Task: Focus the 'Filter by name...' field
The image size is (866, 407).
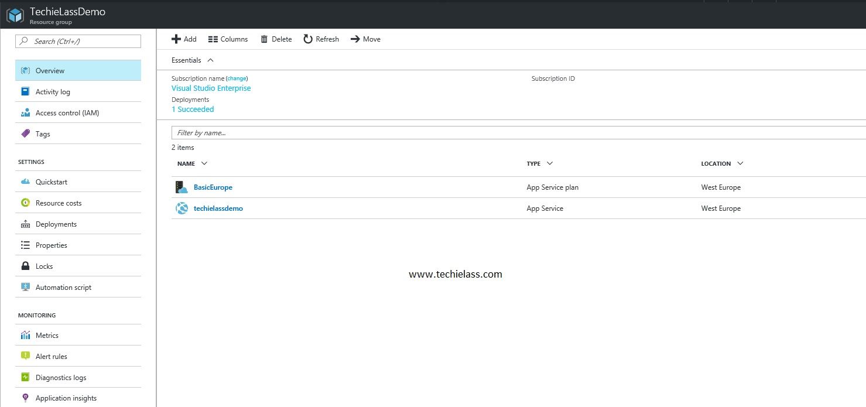Action: [518, 133]
